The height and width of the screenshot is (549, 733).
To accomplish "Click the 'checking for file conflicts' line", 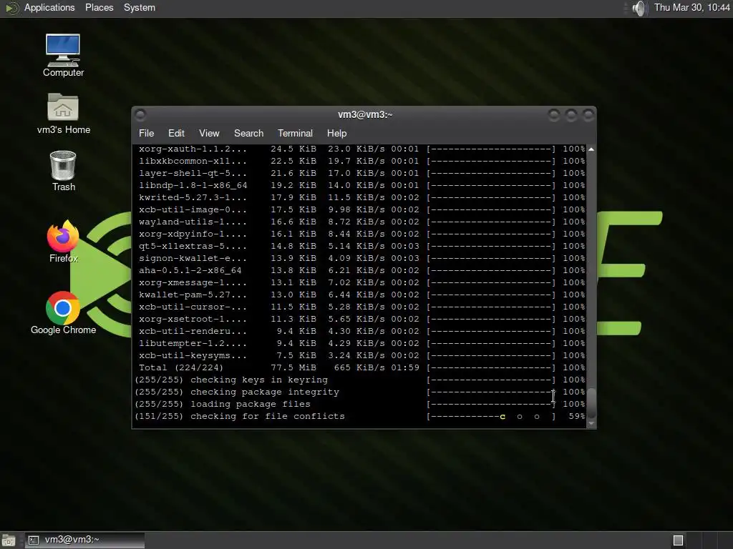I will point(360,417).
